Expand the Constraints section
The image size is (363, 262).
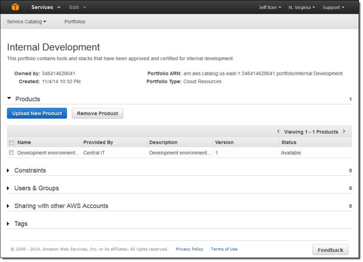(x=8, y=170)
